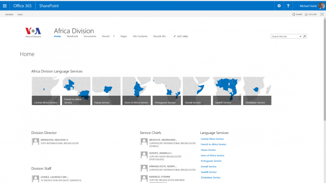Click the Portuguese Service map tile
This screenshot has width=326, height=183.
pyautogui.click(x=167, y=91)
